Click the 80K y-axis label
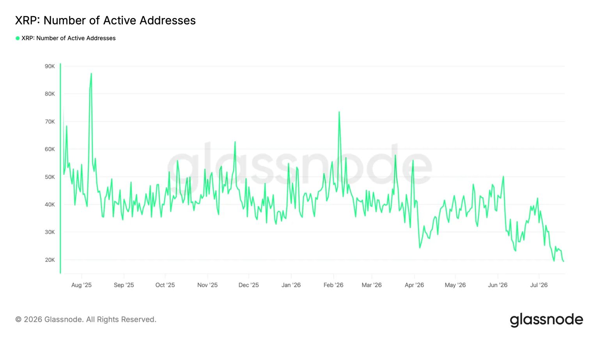The height and width of the screenshot is (337, 599). coord(50,94)
